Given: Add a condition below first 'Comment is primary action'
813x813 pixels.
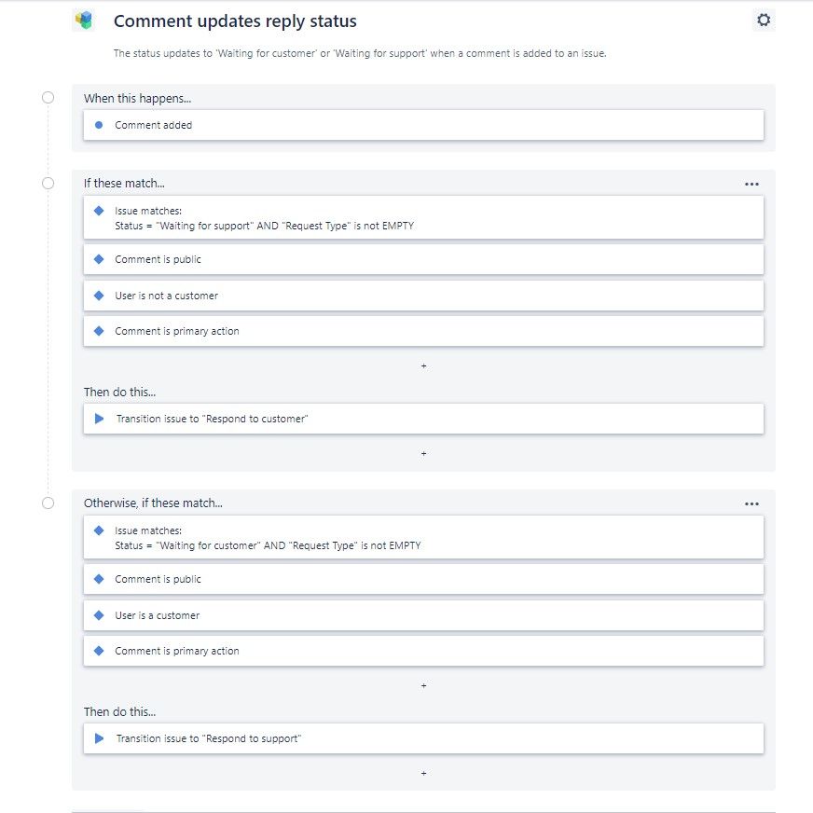Looking at the screenshot, I should tap(423, 366).
